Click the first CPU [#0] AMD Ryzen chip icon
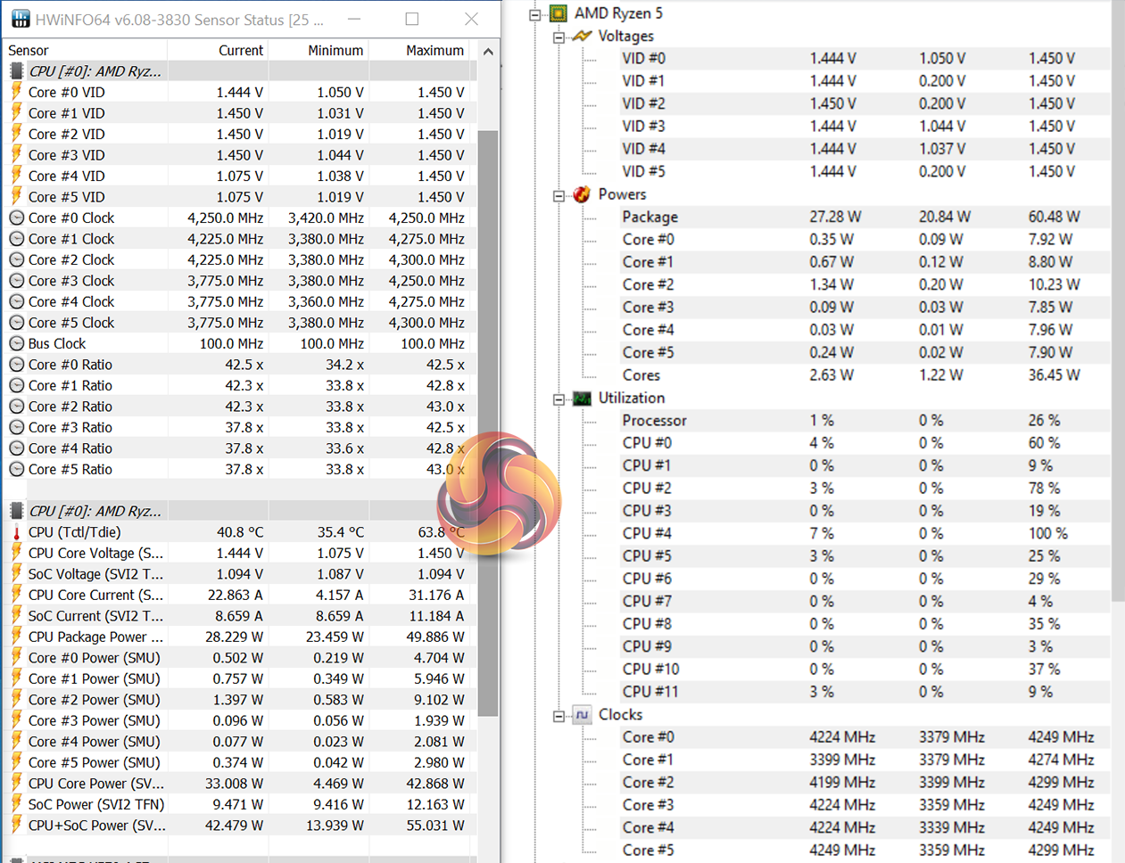The height and width of the screenshot is (863, 1125). coord(16,71)
